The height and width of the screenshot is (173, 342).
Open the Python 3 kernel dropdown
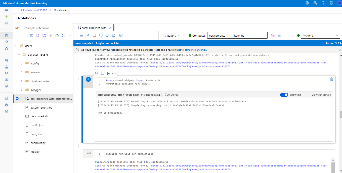320,36
